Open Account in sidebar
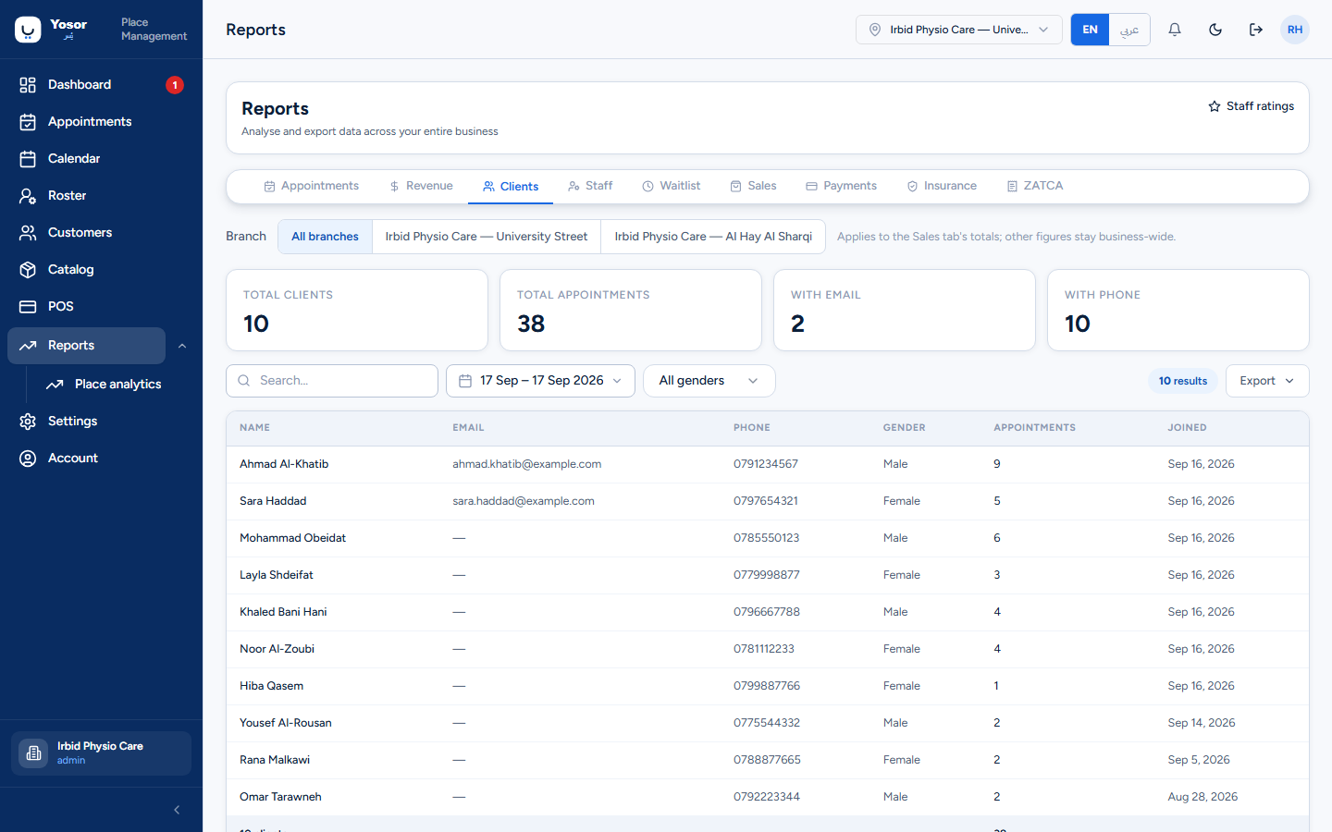This screenshot has width=1332, height=832. pyautogui.click(x=72, y=458)
